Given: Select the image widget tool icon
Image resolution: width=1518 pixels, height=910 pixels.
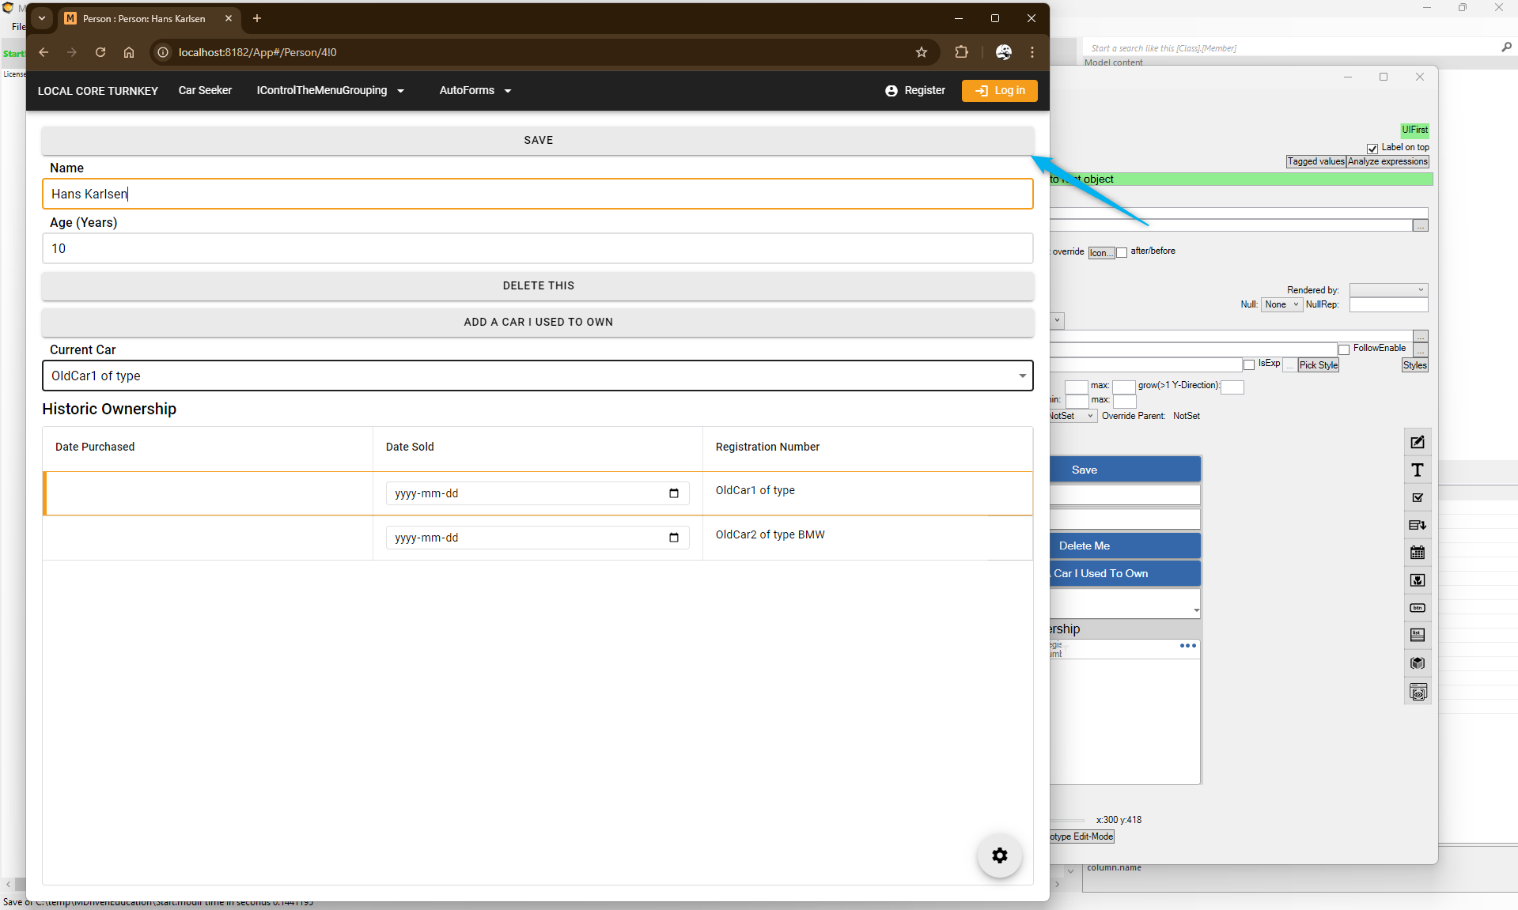Looking at the screenshot, I should [x=1418, y=580].
